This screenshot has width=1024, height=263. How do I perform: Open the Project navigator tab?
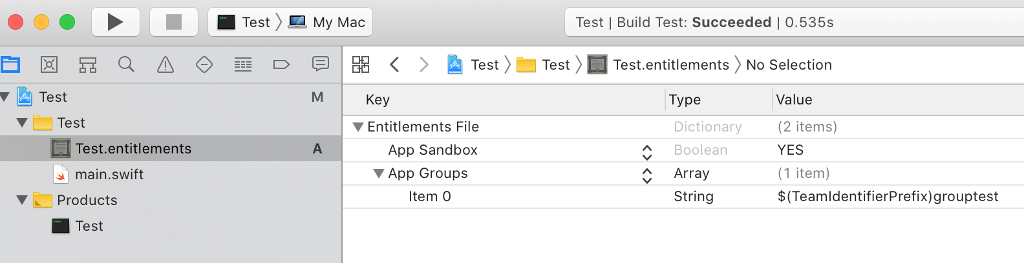(x=10, y=64)
